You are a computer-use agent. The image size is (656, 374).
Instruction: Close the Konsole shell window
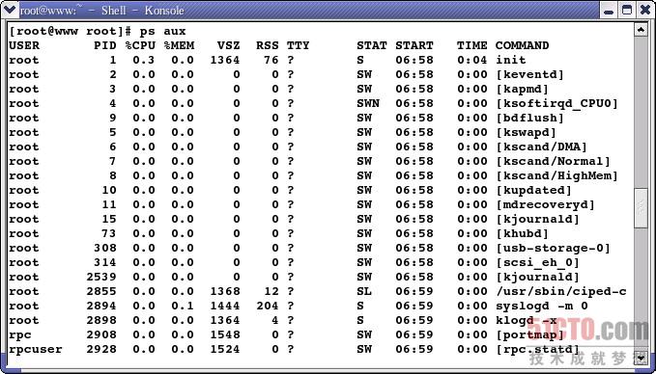coord(644,11)
